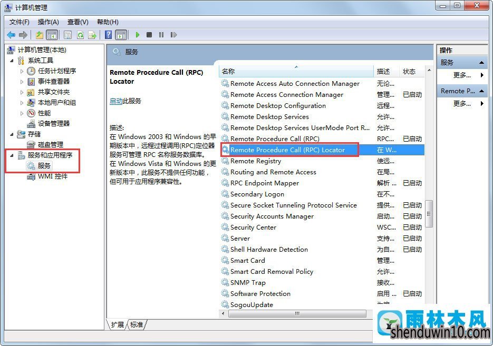Select the WMI 控件 icon

coord(31,177)
